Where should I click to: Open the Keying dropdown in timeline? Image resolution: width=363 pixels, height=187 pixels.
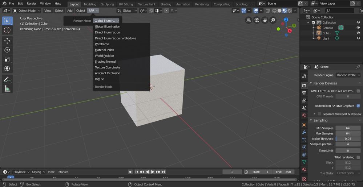(38, 172)
